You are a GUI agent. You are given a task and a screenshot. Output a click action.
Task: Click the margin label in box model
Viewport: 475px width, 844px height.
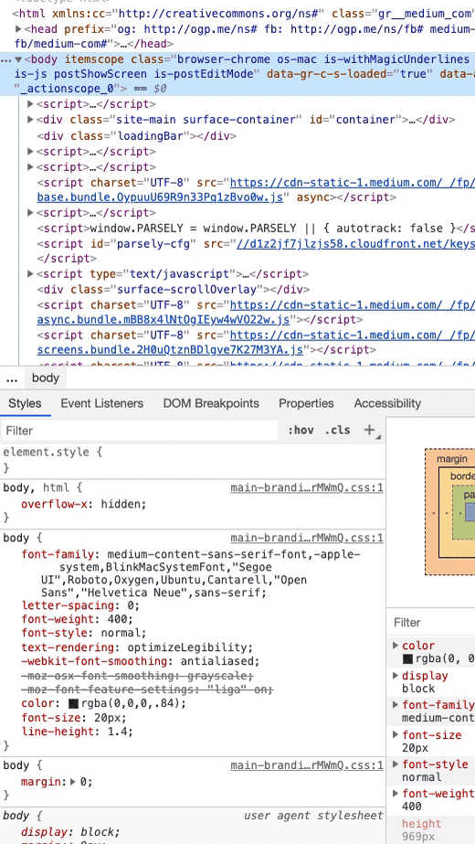tap(452, 459)
